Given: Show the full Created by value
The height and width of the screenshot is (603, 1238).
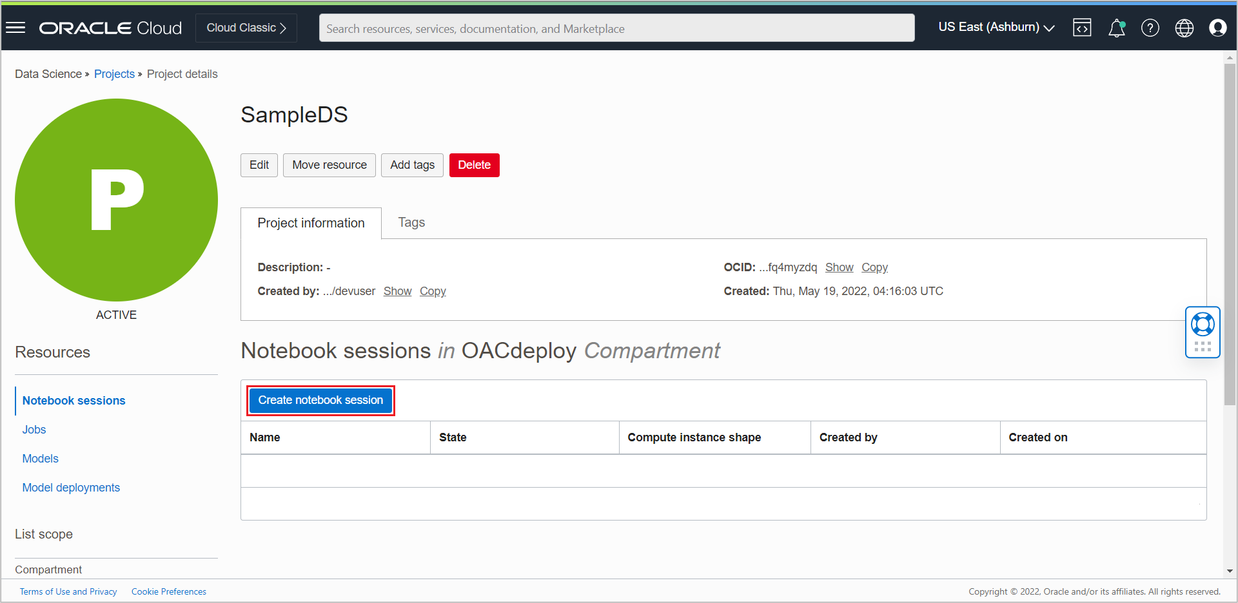Looking at the screenshot, I should click(397, 291).
